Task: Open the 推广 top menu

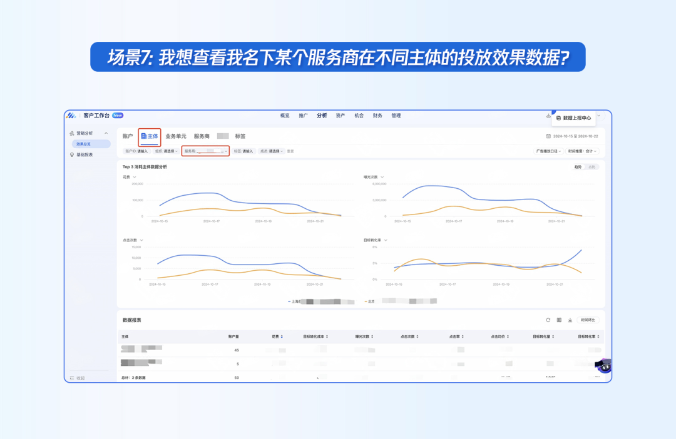Action: click(x=304, y=116)
